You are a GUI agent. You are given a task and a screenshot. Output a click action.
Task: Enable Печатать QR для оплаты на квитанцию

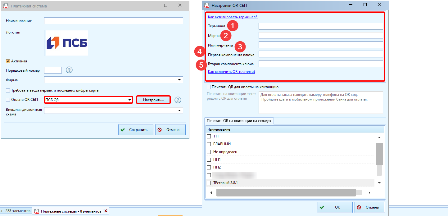(209, 87)
